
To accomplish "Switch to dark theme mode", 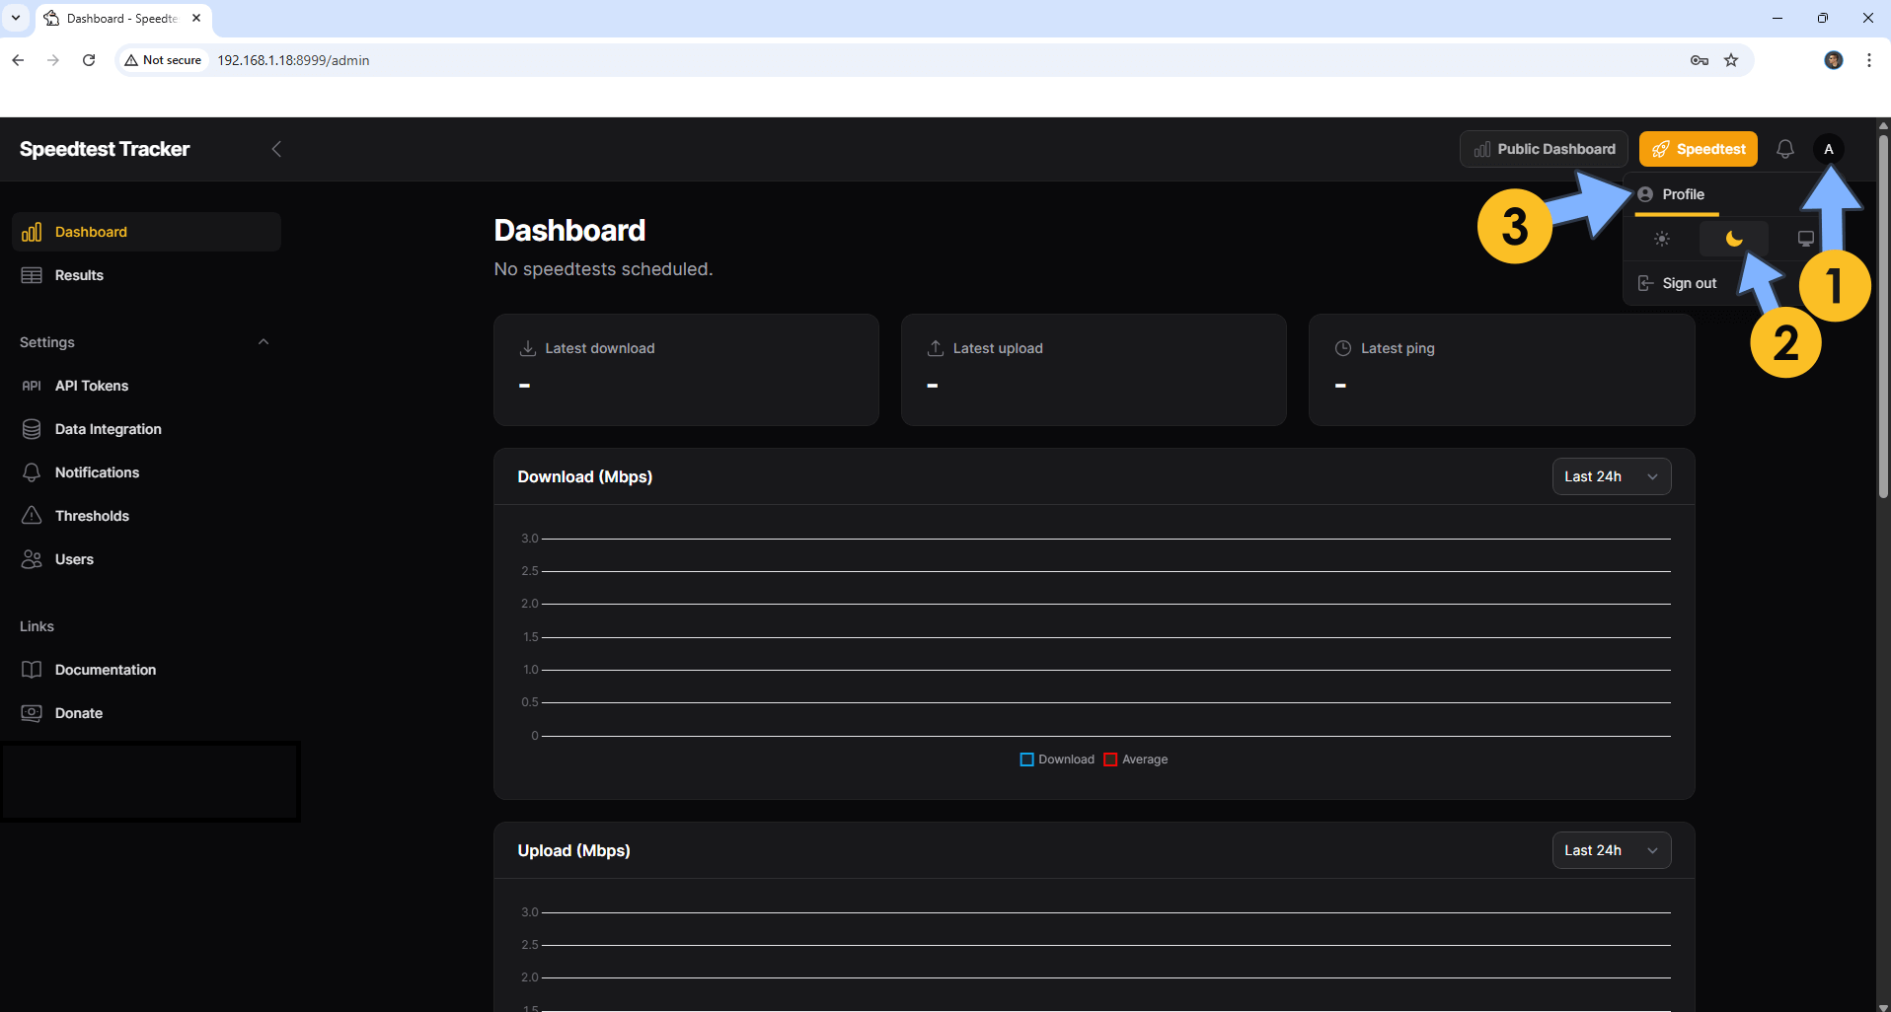I will click(1733, 239).
